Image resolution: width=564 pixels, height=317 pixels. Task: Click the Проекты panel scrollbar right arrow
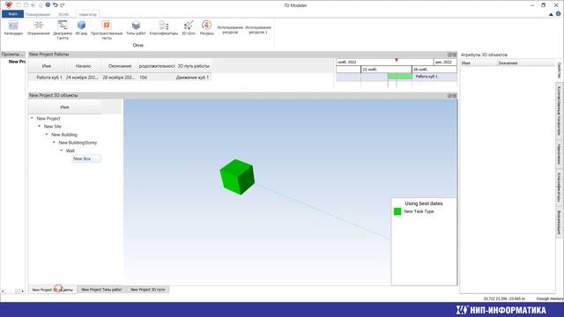coord(23,291)
